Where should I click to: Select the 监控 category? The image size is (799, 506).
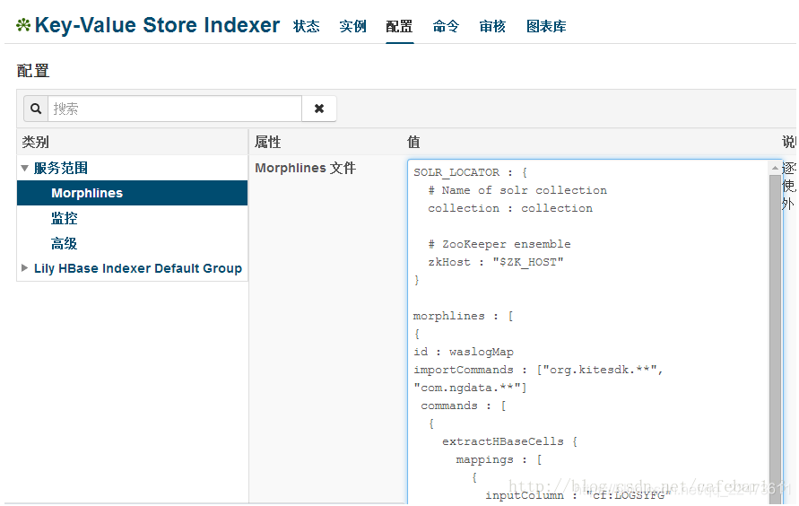[x=65, y=218]
